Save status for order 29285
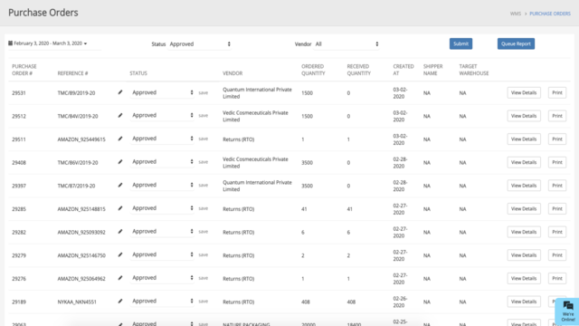Image resolution: width=579 pixels, height=326 pixels. [203, 208]
